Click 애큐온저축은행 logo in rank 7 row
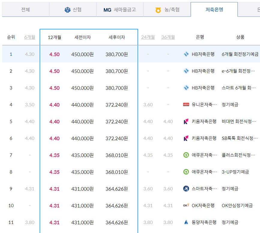Image resolution: width=260 pixels, height=233 pixels. [x=186, y=155]
